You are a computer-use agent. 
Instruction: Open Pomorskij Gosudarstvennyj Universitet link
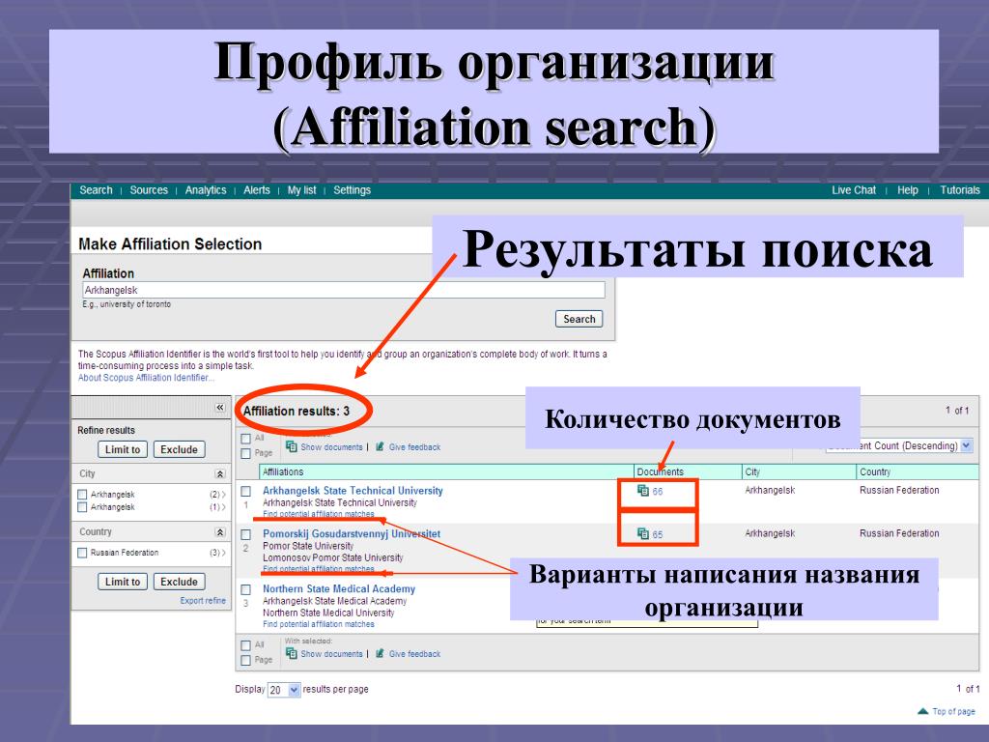tap(352, 533)
